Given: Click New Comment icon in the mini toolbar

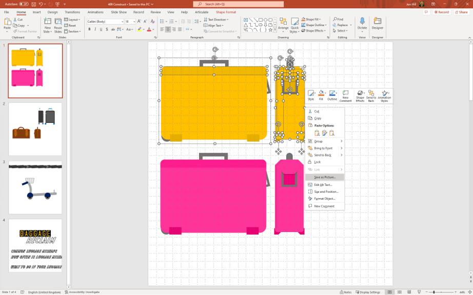Looking at the screenshot, I should [x=345, y=96].
